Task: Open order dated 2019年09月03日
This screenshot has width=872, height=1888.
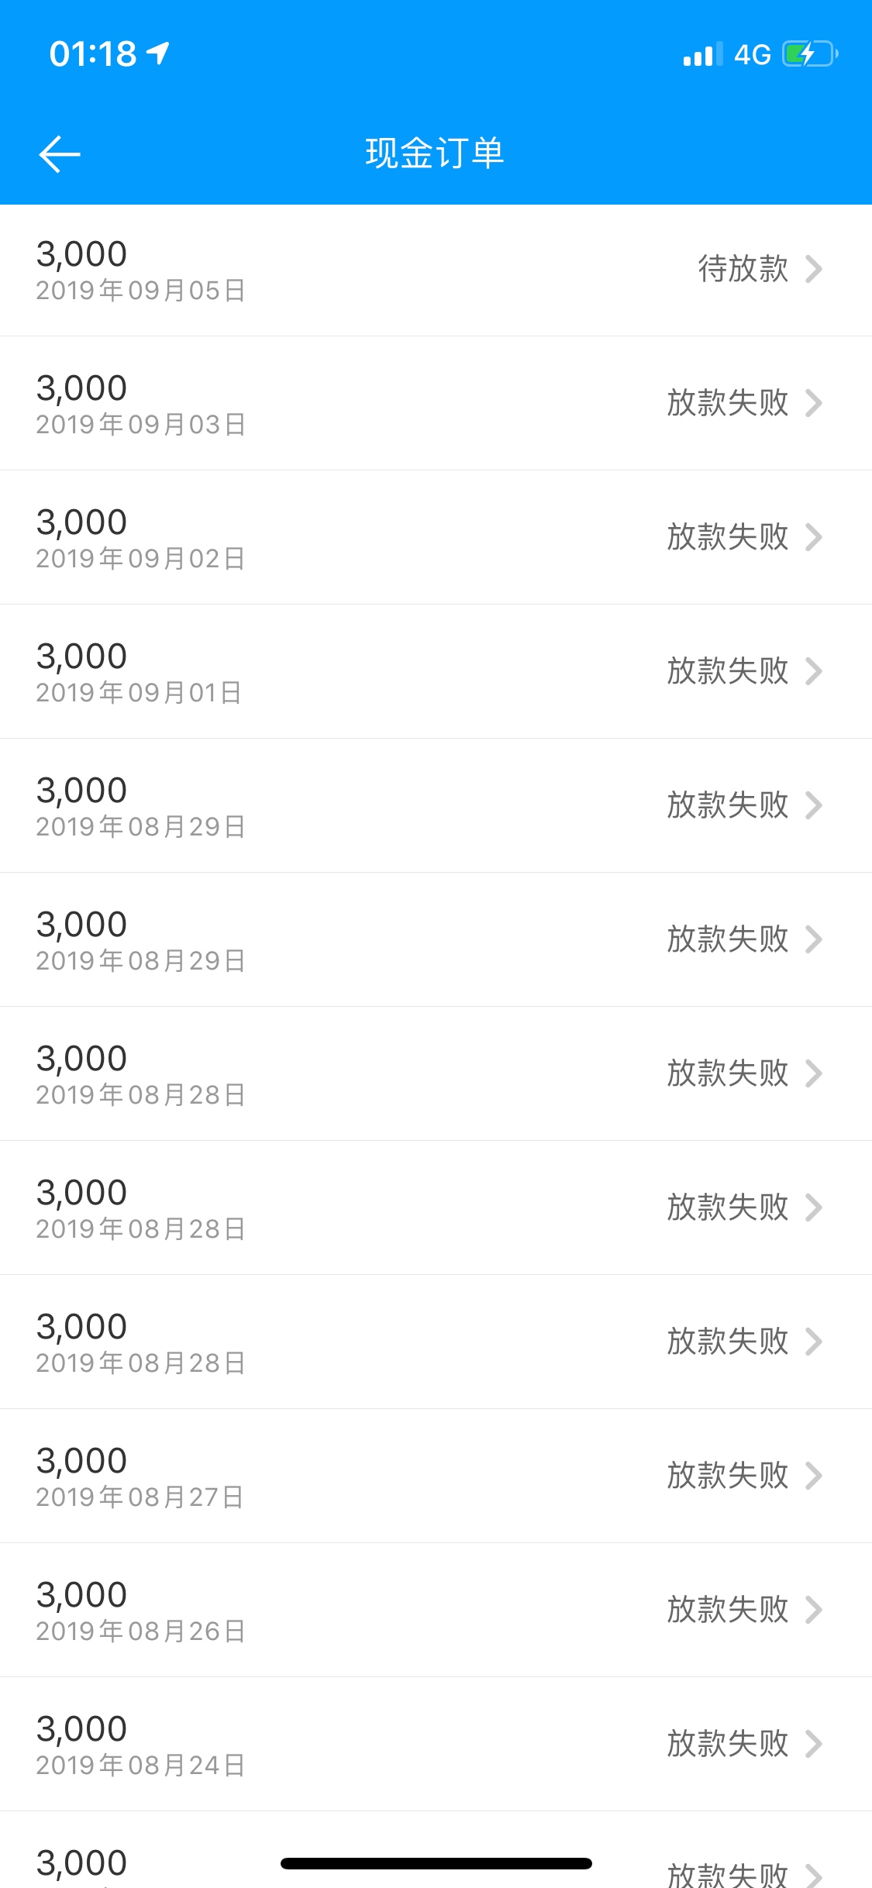Action: (x=436, y=403)
